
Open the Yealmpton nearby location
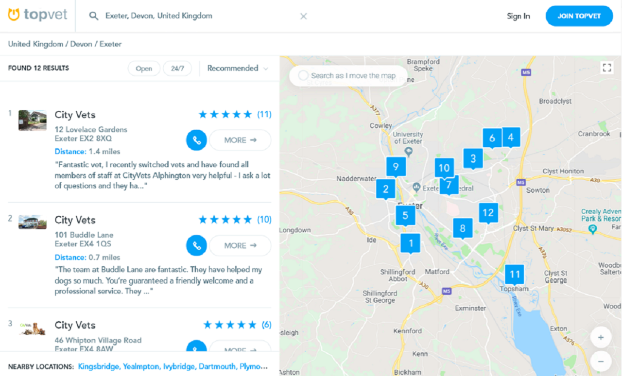click(x=141, y=366)
